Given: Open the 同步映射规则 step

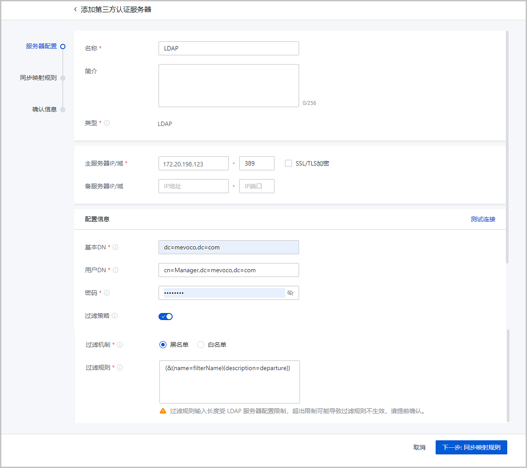Looking at the screenshot, I should coord(38,78).
